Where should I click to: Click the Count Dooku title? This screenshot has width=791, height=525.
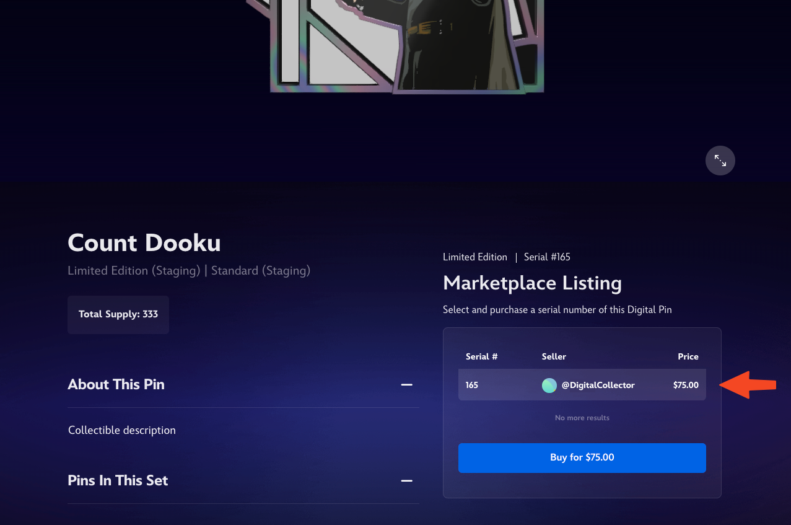tap(144, 243)
